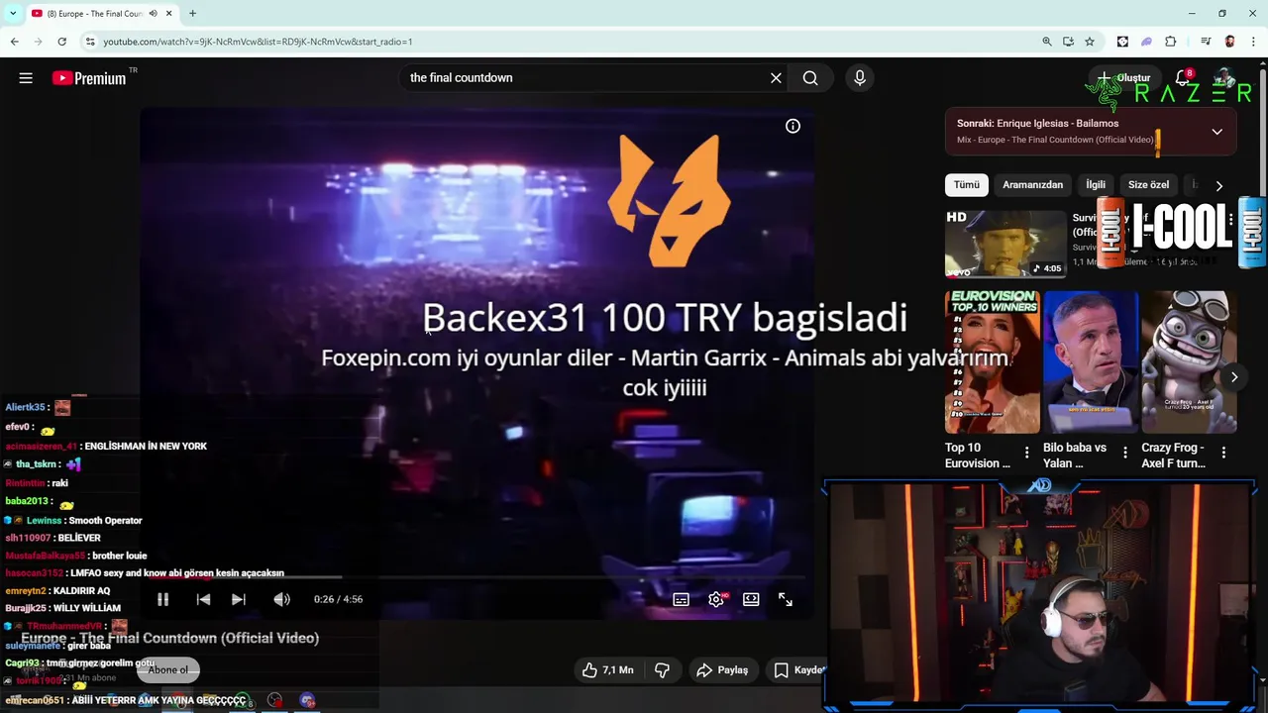
Task: Pause the video playback
Action: tap(163, 599)
